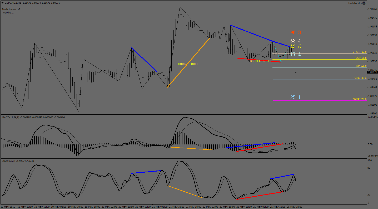Click the TradeLocator smiley face icon
The image size is (378, 209).
pos(364,3)
